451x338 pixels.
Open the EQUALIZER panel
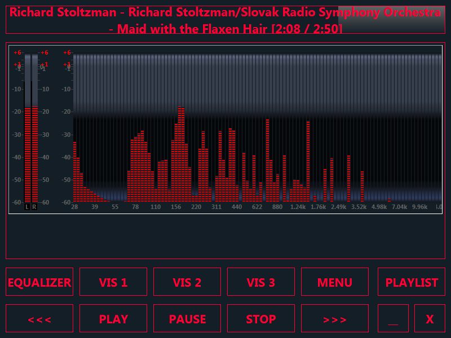[x=39, y=282]
